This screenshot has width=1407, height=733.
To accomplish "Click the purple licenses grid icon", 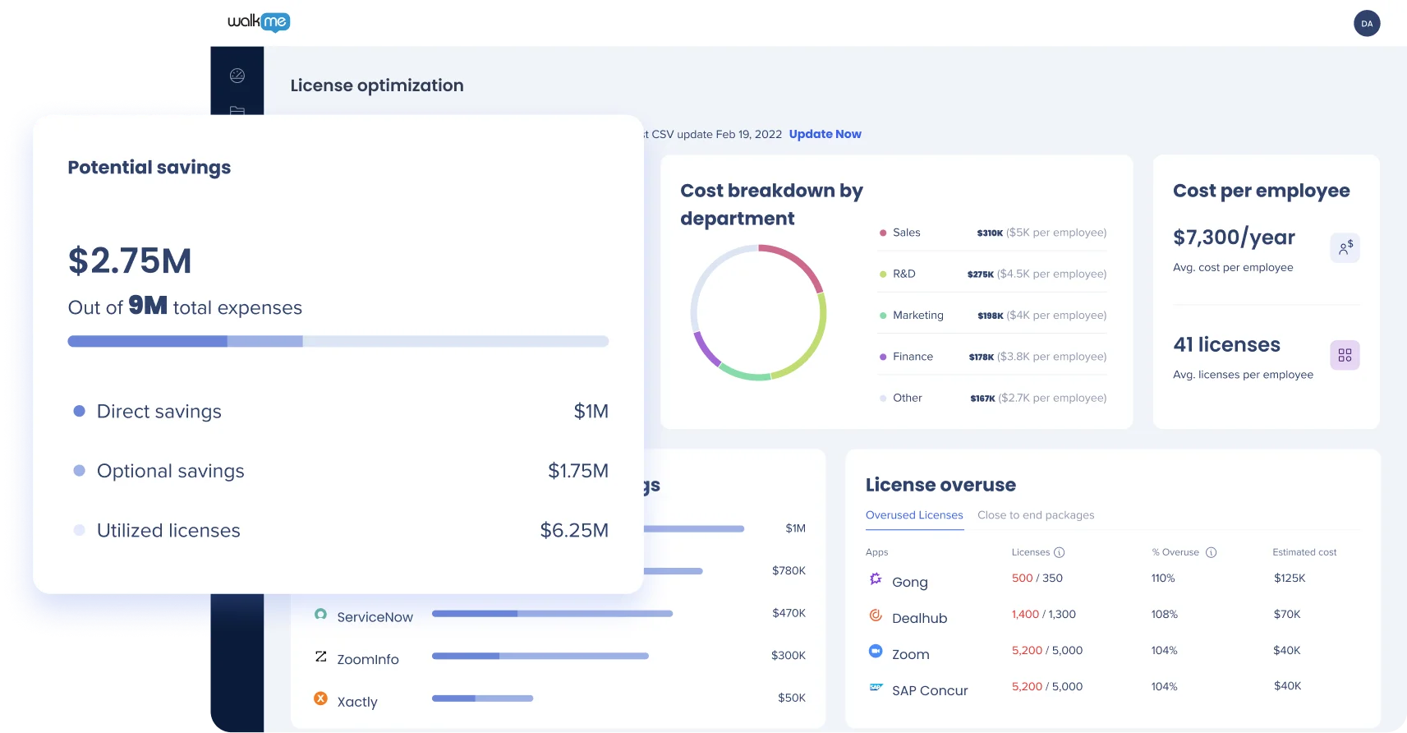I will point(1345,355).
